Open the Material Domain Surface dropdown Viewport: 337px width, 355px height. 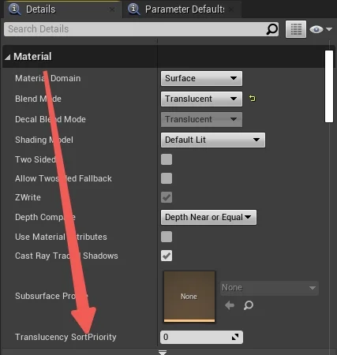coord(201,78)
